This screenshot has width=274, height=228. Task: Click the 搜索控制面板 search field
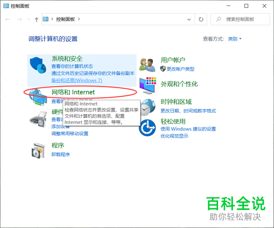(240, 19)
